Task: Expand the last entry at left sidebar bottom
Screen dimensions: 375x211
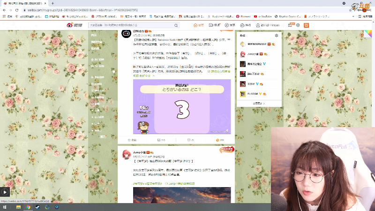Action: point(103,136)
